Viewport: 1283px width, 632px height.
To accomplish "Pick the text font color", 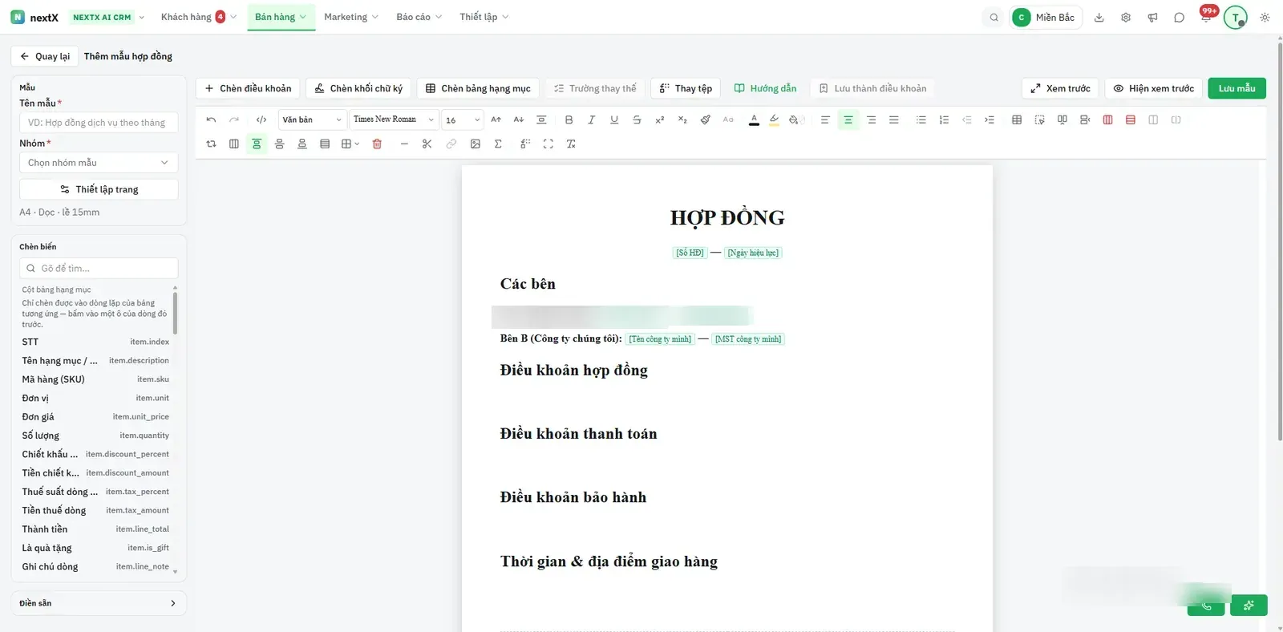I will click(x=754, y=120).
